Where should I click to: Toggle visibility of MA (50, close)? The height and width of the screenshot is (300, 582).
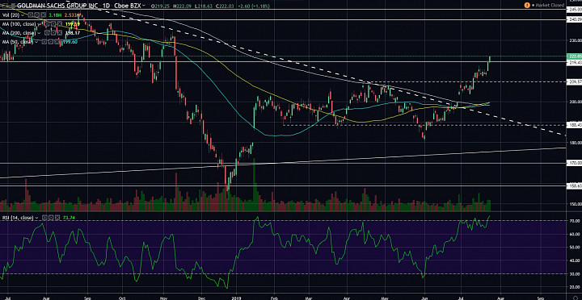tap(44, 42)
